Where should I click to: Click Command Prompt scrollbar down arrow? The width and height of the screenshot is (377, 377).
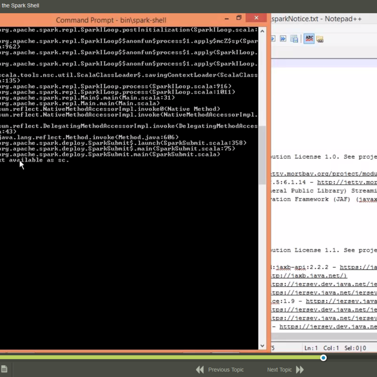point(262,346)
